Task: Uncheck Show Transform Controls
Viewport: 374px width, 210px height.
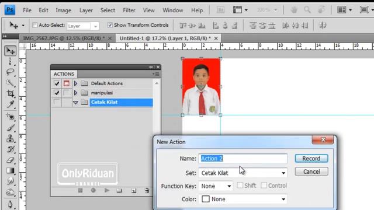Action: pyautogui.click(x=110, y=25)
